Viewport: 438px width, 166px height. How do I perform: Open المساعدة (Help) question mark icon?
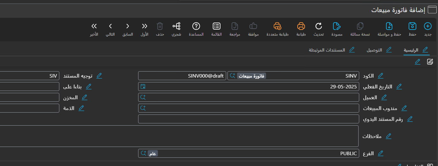coord(196,26)
